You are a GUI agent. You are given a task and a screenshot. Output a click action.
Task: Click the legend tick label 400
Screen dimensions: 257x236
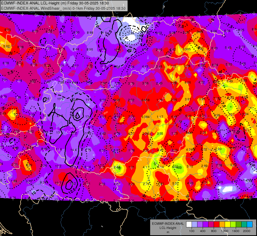coord(203,231)
